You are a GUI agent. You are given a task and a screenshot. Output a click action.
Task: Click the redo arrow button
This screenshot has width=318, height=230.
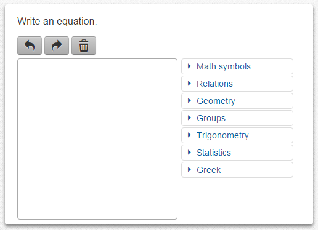click(x=57, y=46)
